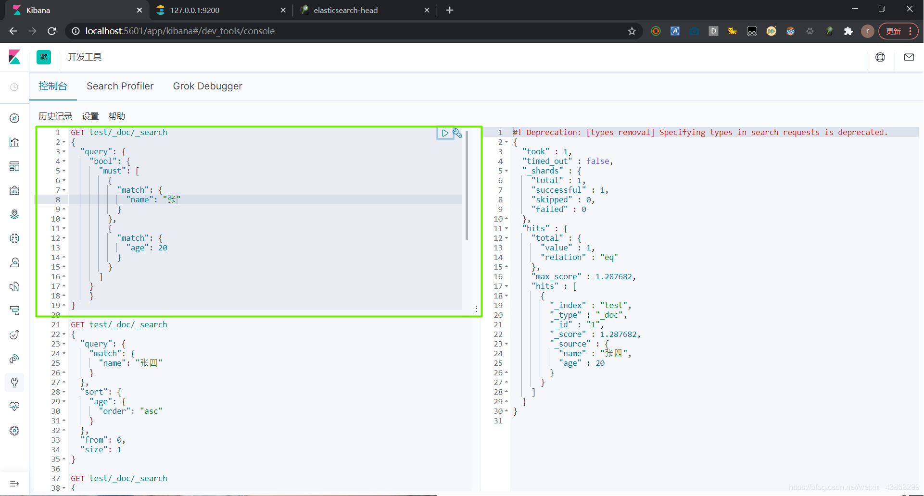Click the Deprecation warning line in response

coord(700,132)
